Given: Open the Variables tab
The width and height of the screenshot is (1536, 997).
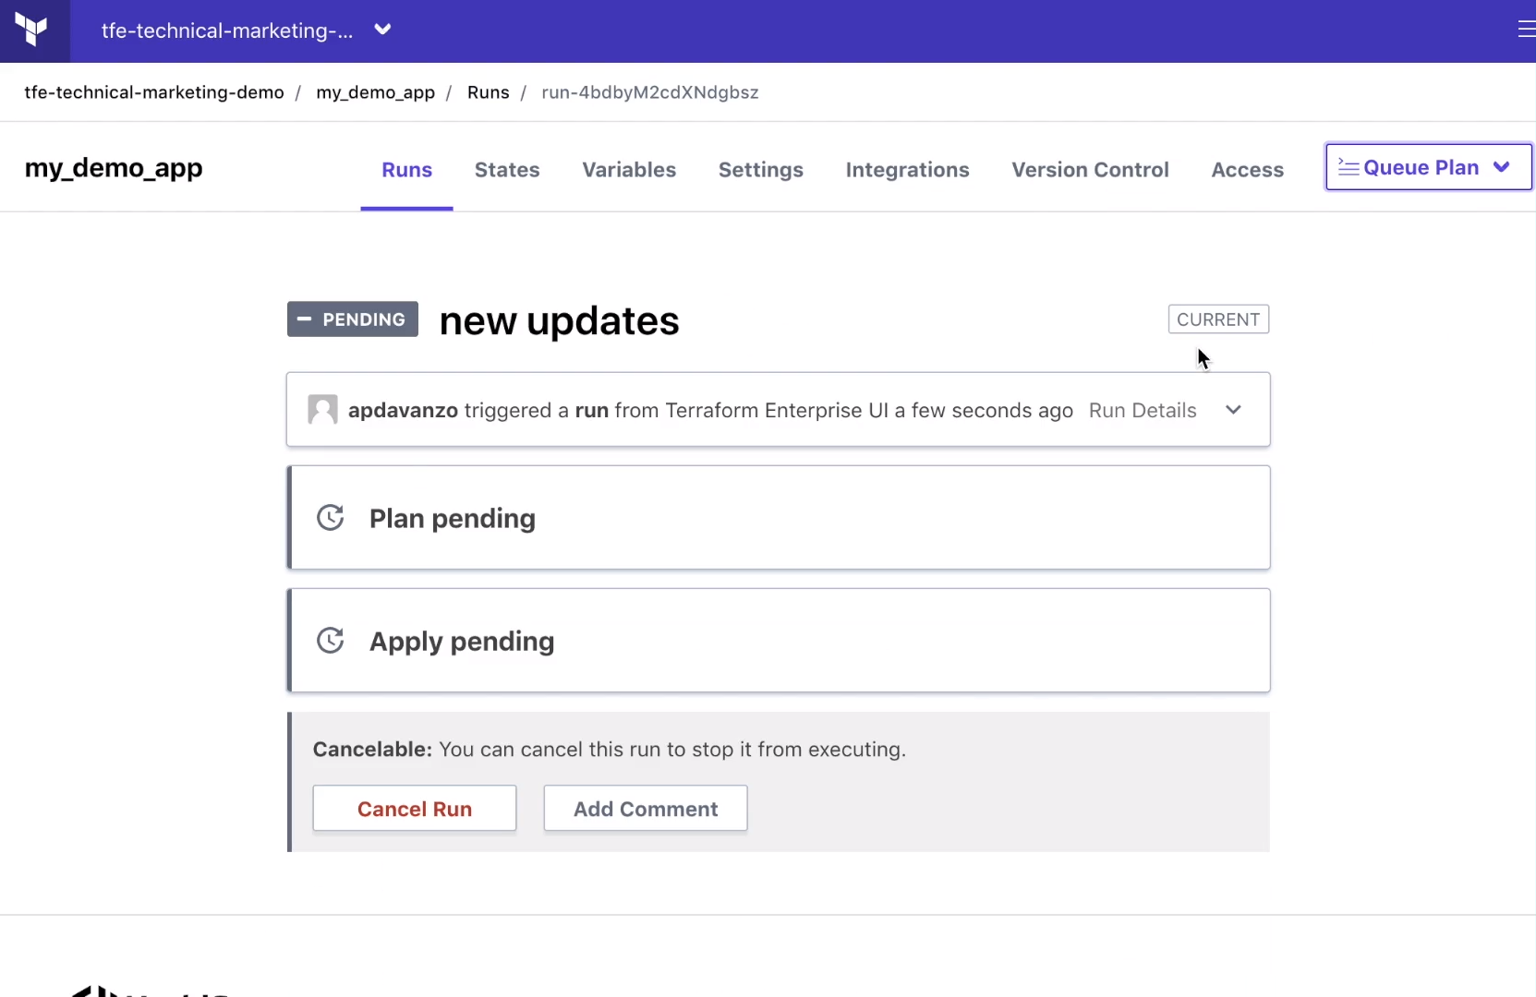Looking at the screenshot, I should (x=629, y=170).
